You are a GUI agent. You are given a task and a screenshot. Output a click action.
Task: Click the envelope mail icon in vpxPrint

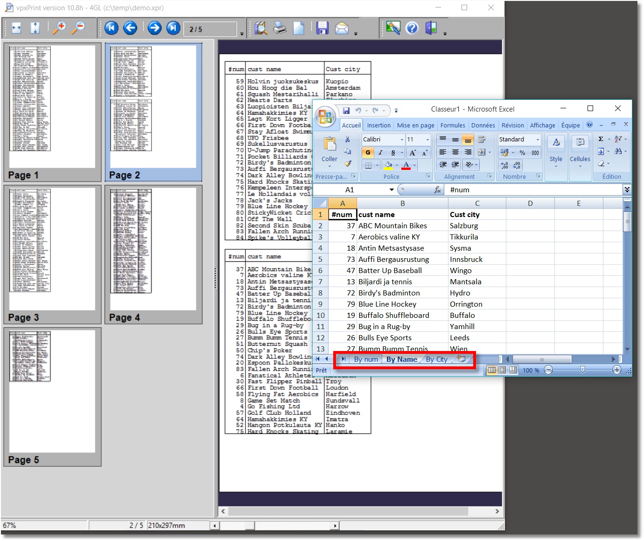tap(342, 28)
